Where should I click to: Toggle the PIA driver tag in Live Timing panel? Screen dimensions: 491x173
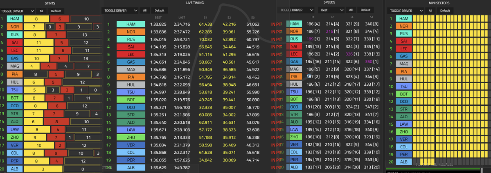[x=131, y=77]
